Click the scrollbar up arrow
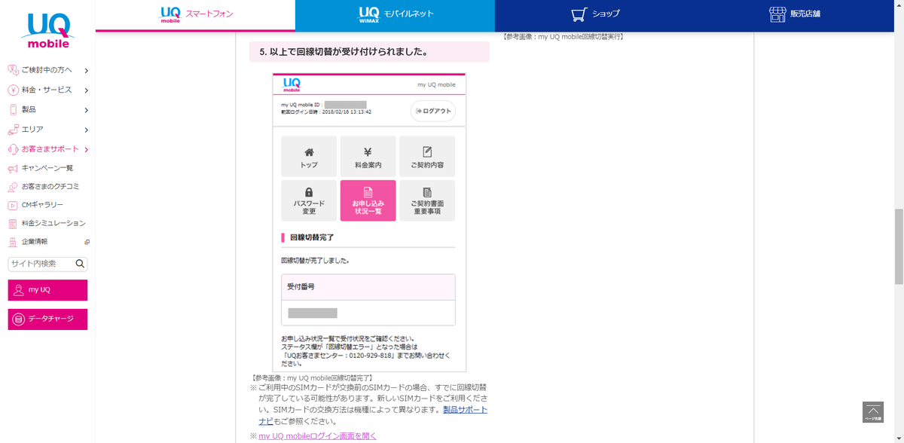The height and width of the screenshot is (443, 904). click(x=899, y=5)
